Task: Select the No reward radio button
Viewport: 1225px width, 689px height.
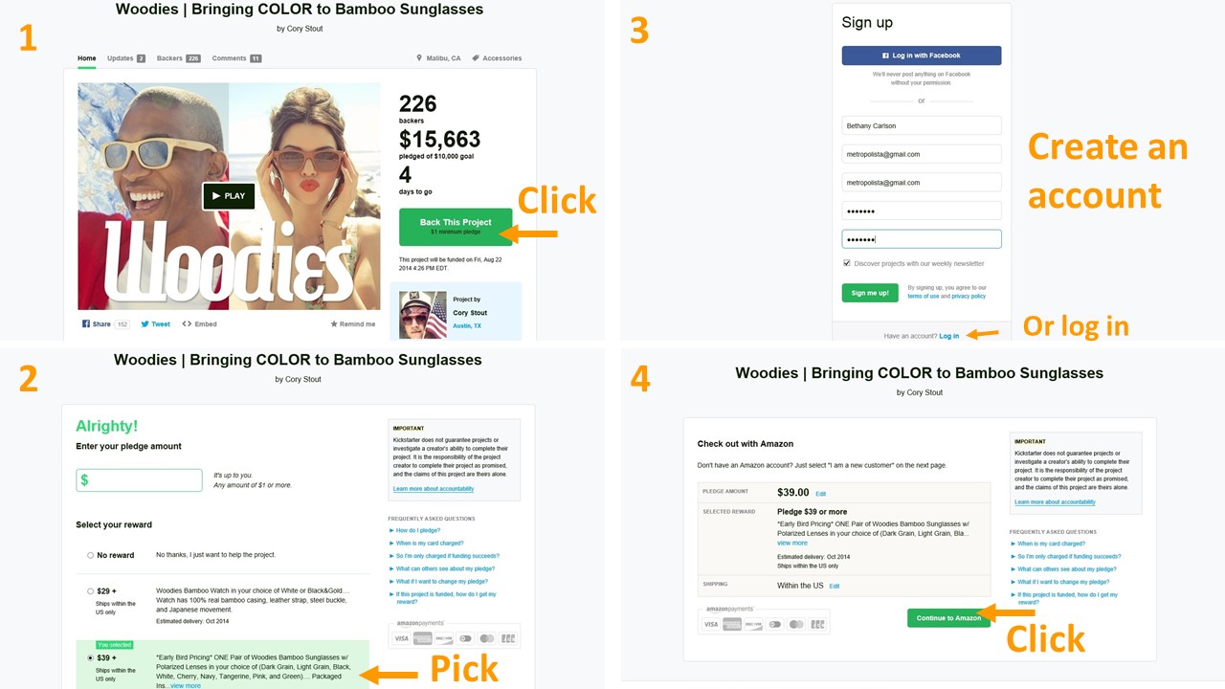Action: click(91, 555)
